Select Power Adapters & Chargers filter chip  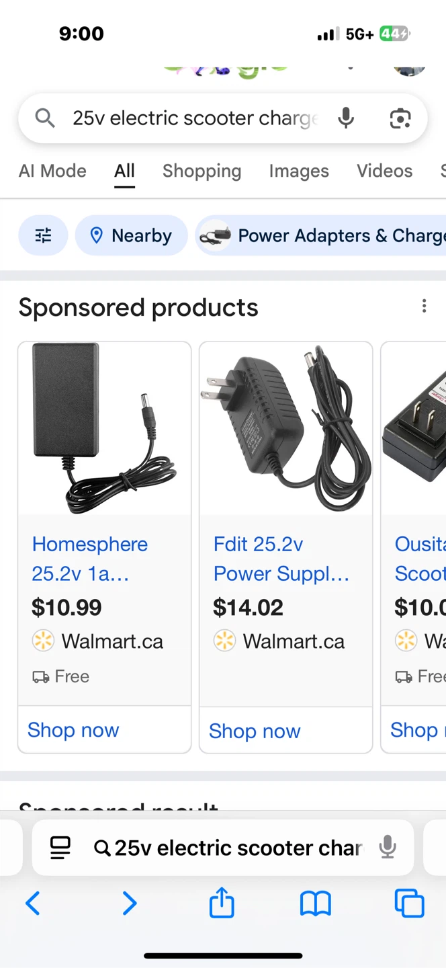(x=321, y=235)
